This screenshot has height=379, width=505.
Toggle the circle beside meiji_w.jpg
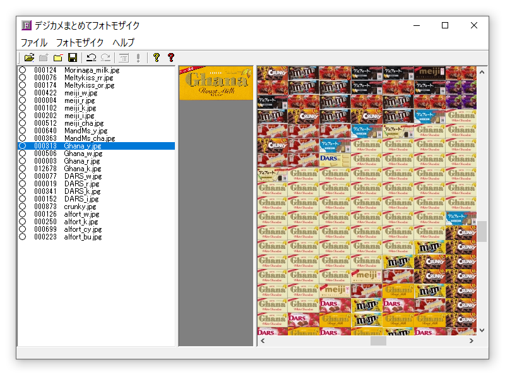tap(22, 93)
